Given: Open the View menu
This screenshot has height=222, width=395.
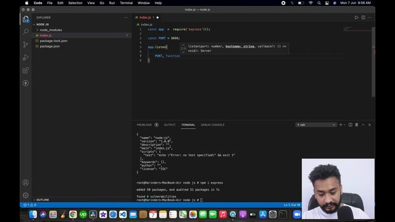Looking at the screenshot, I should coord(91,3).
